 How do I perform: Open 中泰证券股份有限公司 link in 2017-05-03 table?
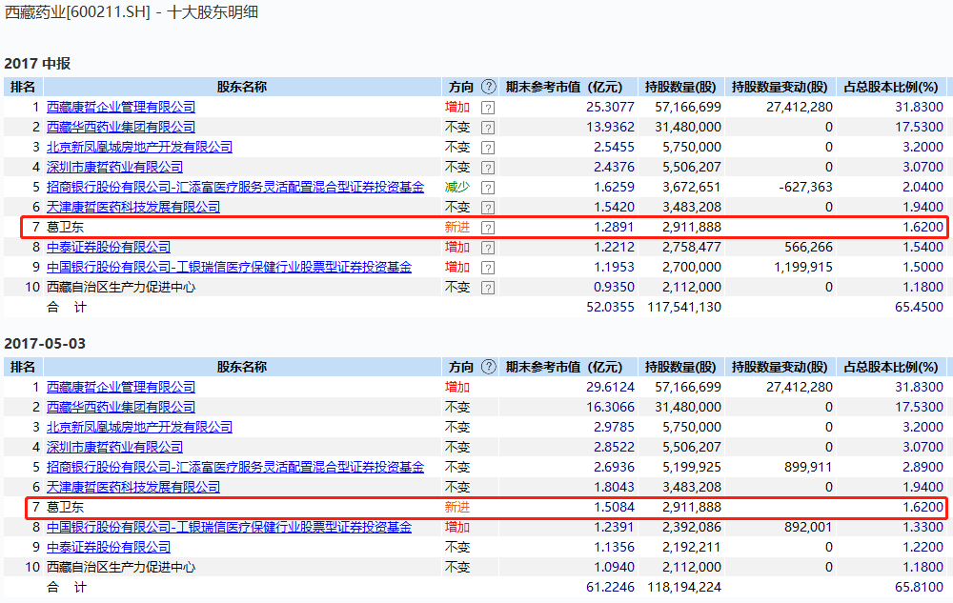[x=109, y=547]
